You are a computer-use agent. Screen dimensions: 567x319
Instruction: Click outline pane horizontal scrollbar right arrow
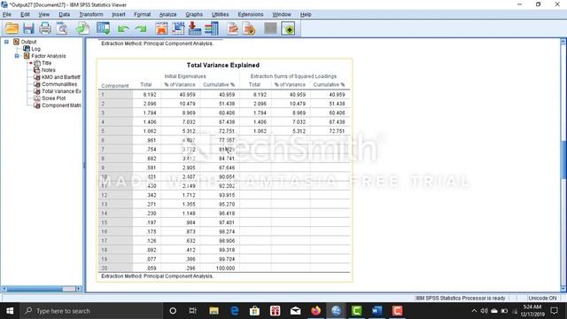79,289
